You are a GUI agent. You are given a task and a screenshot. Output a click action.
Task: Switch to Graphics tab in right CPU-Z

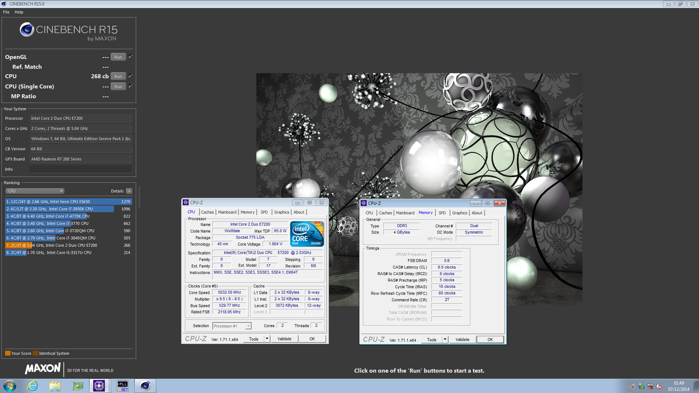(x=460, y=213)
